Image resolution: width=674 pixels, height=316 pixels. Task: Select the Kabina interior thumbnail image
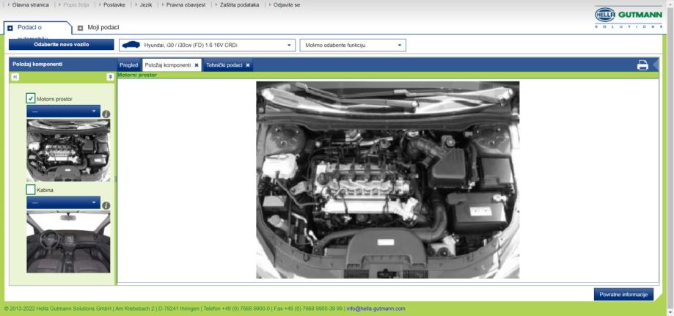point(68,242)
